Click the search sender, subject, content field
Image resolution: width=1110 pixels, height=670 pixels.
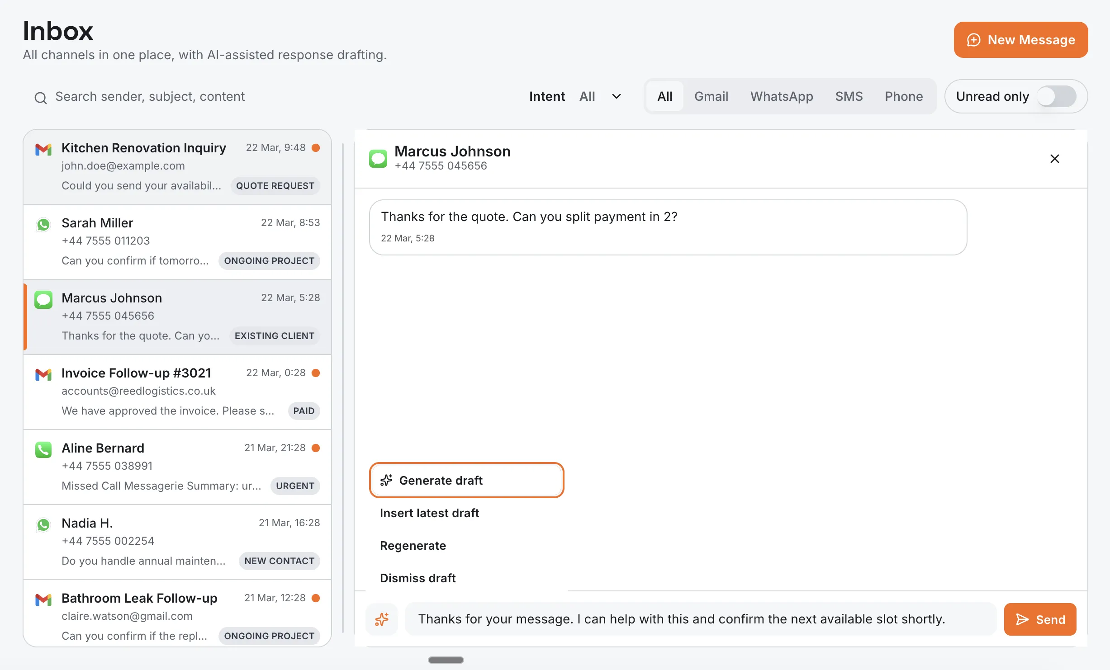(150, 96)
